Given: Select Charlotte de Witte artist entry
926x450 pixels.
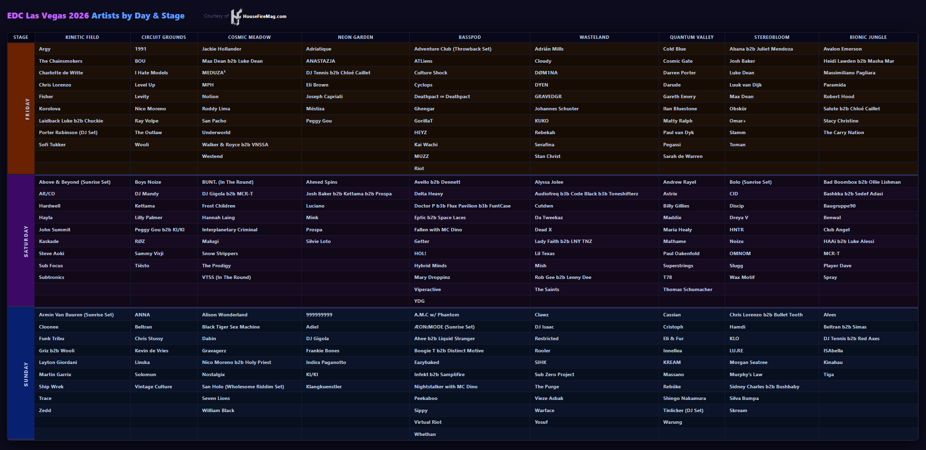Looking at the screenshot, I should [x=61, y=73].
